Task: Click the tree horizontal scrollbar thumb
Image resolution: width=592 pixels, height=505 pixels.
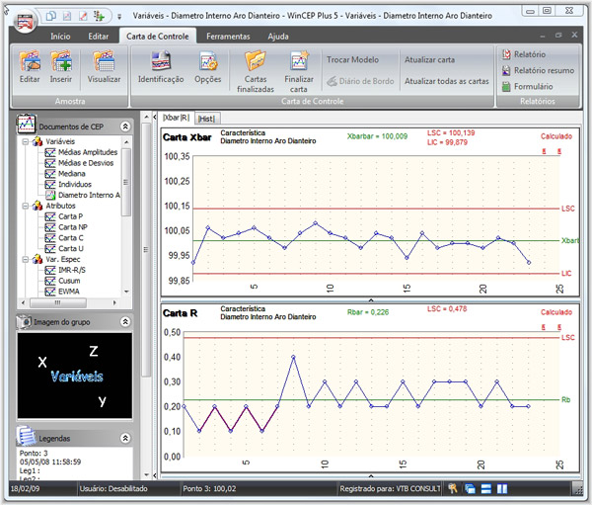Action: [58, 302]
